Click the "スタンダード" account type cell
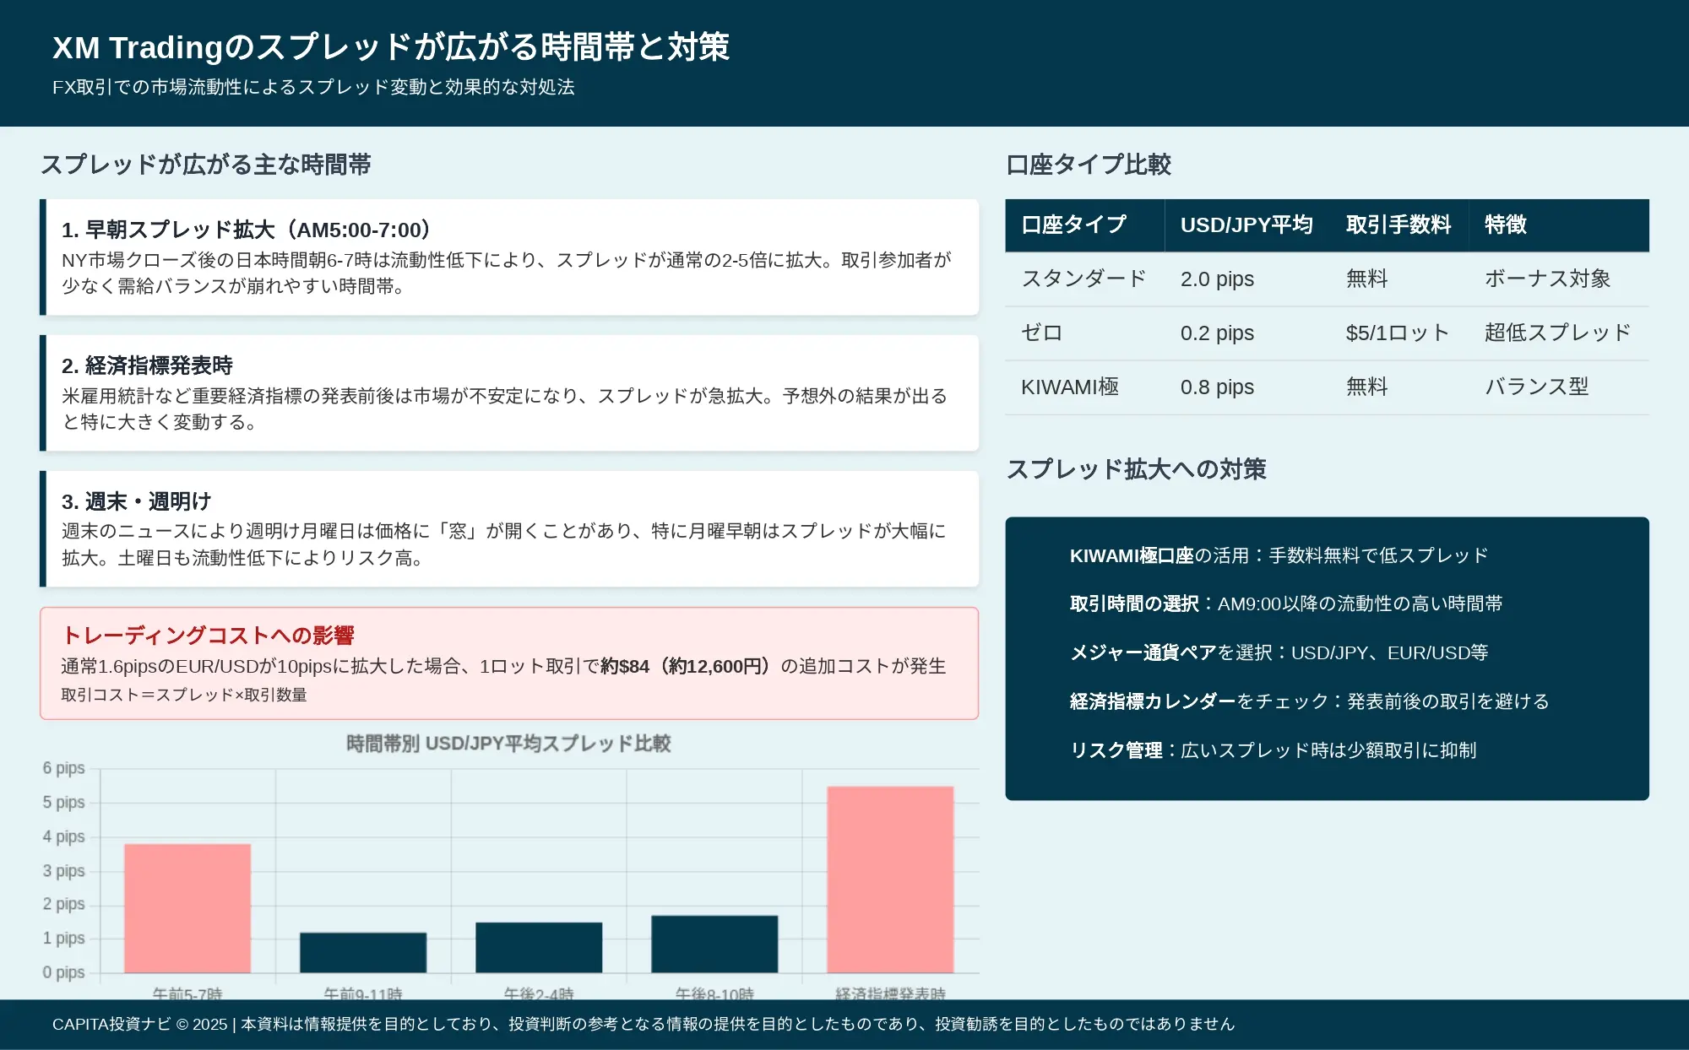Image resolution: width=1689 pixels, height=1050 pixels. (1084, 279)
